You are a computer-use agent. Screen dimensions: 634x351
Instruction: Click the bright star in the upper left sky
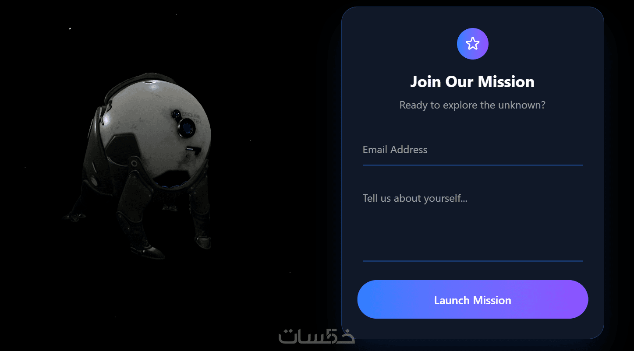(70, 29)
